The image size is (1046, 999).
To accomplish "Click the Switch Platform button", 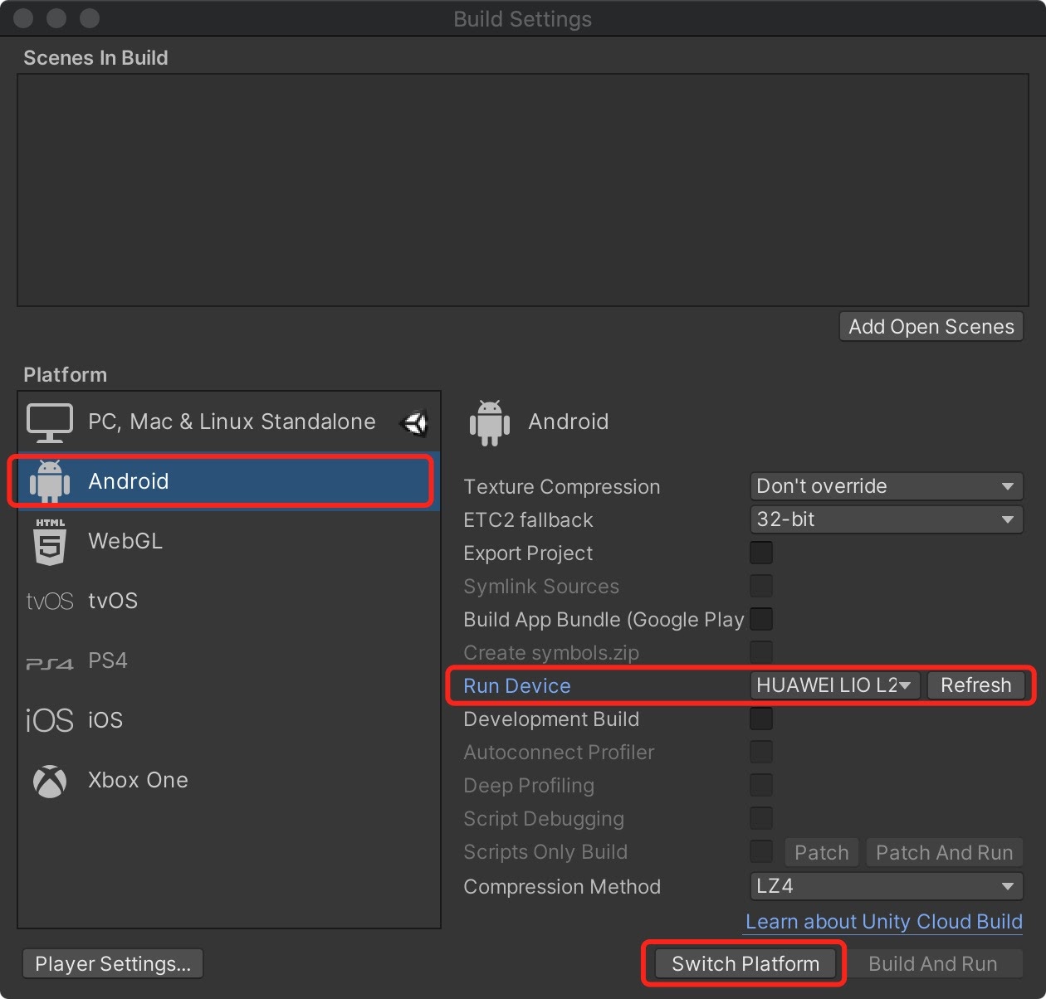I will [x=745, y=964].
